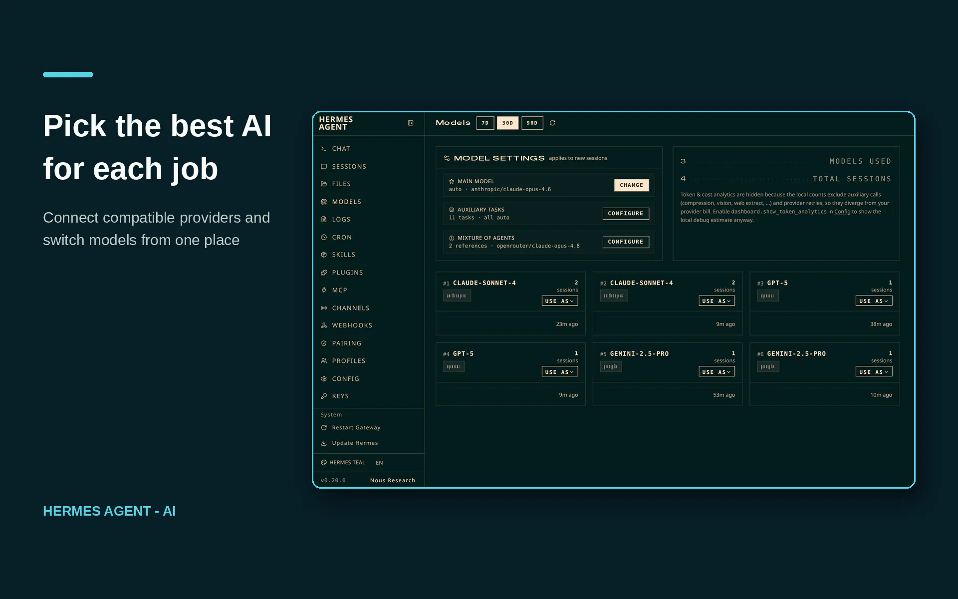Click the "anthropic/claude-opus-4.6" model value
Image resolution: width=958 pixels, height=599 pixels.
[511, 190]
